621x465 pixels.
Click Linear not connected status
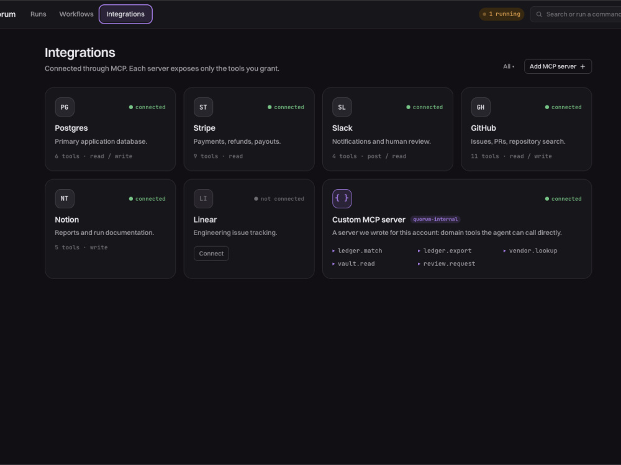(x=279, y=199)
